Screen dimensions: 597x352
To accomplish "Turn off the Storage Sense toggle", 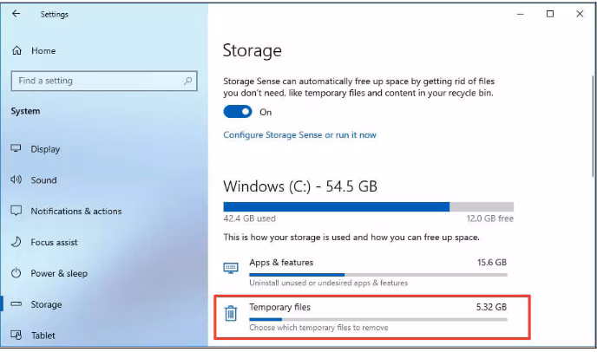I will click(x=237, y=112).
